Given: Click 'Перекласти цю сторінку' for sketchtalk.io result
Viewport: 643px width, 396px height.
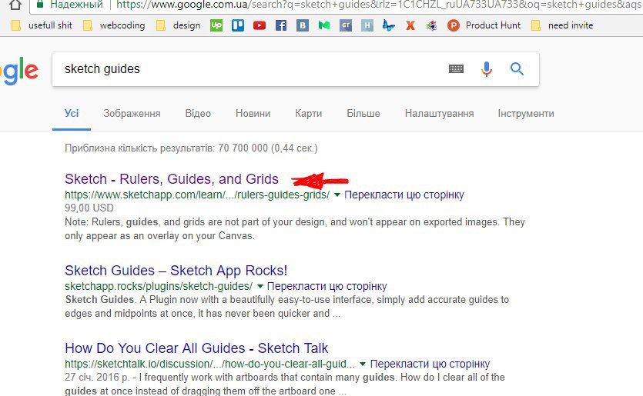Looking at the screenshot, I should (x=430, y=364).
